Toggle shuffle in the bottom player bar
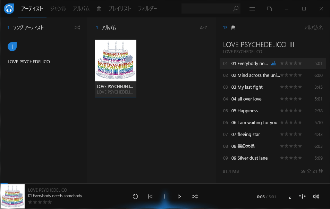Viewport: 330px width, 209px height. 195,196
